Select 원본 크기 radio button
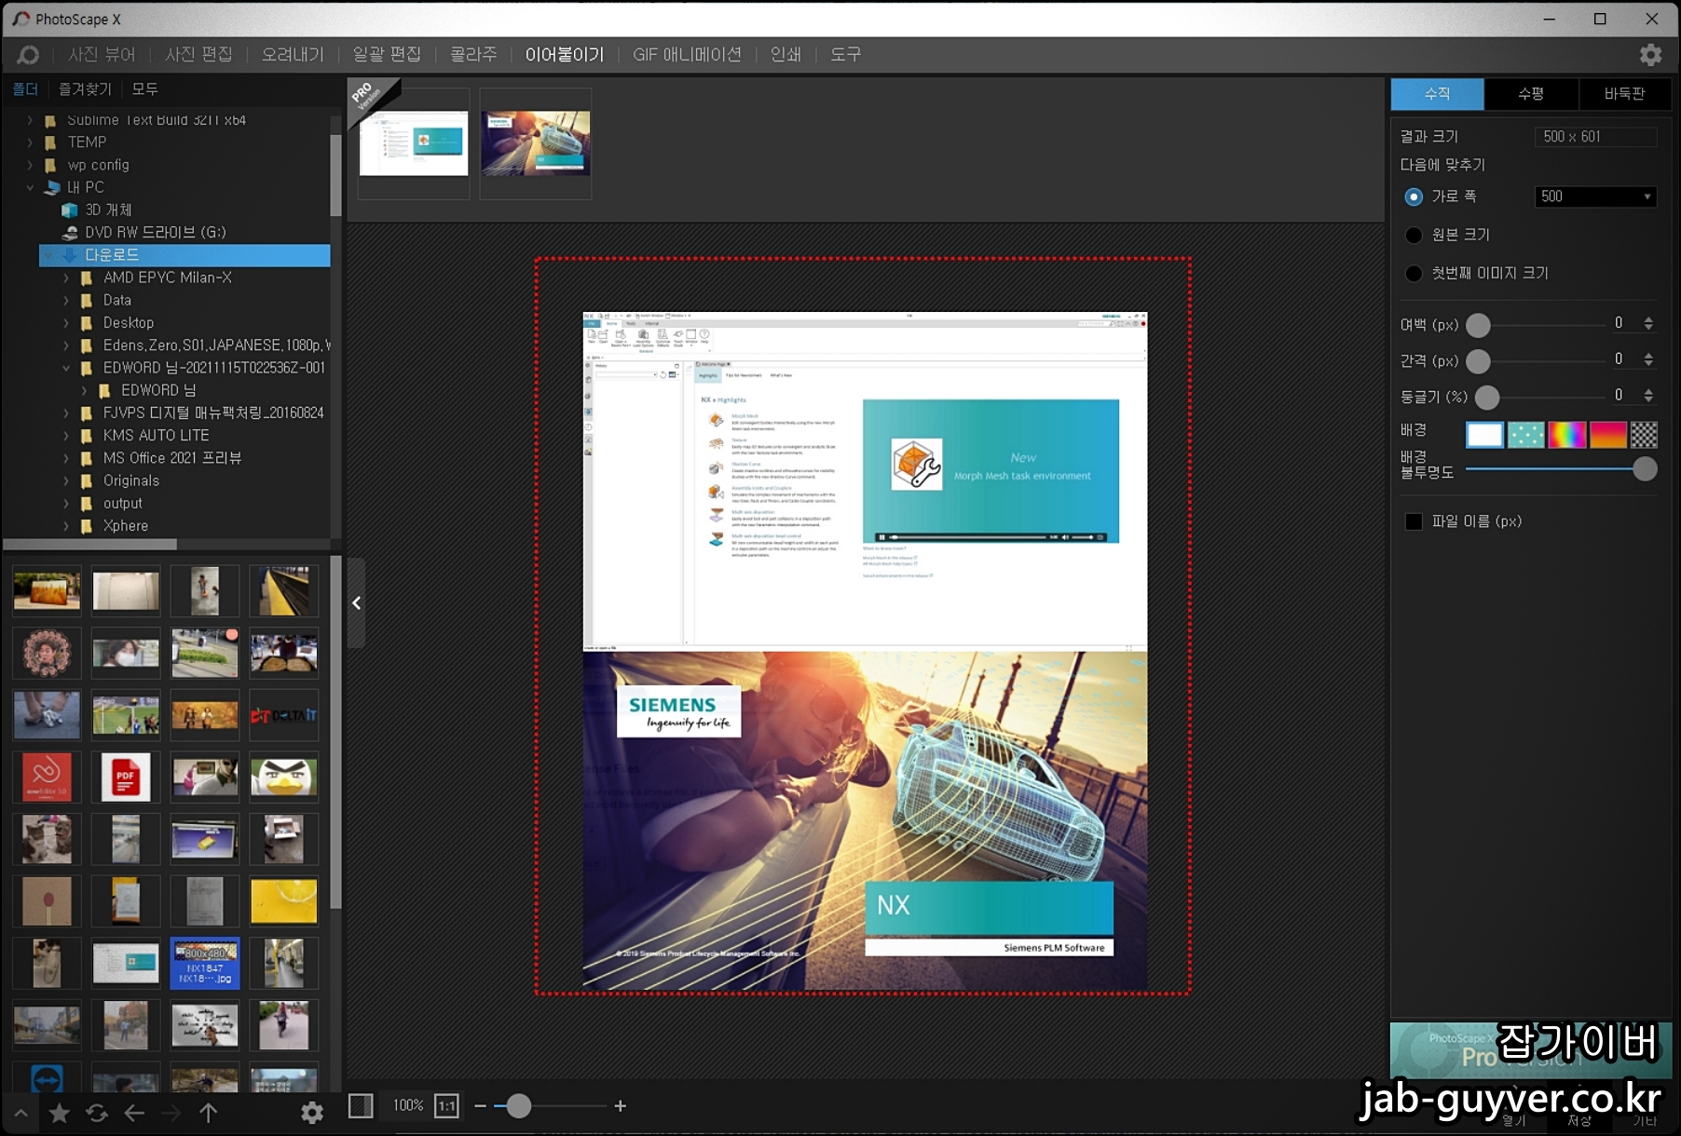1681x1136 pixels. 1414,235
